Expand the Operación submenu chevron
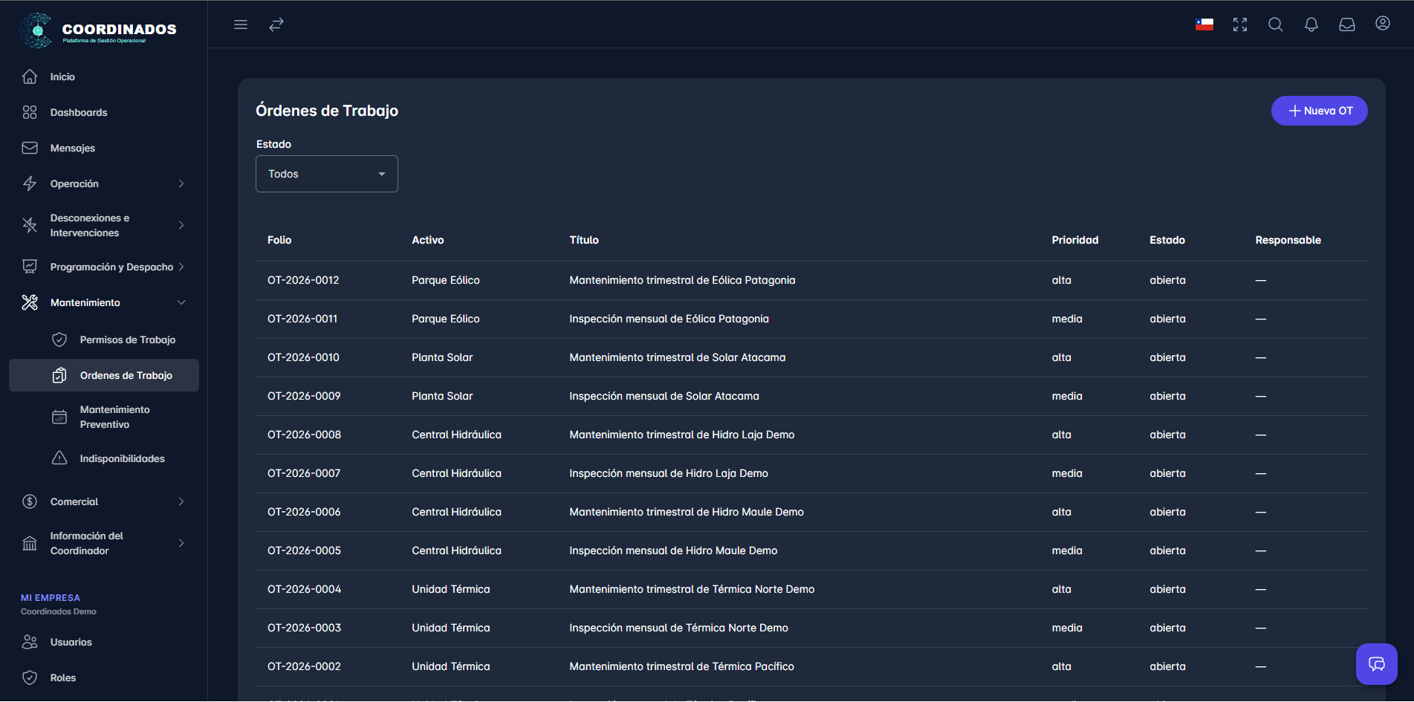 pyautogui.click(x=181, y=183)
